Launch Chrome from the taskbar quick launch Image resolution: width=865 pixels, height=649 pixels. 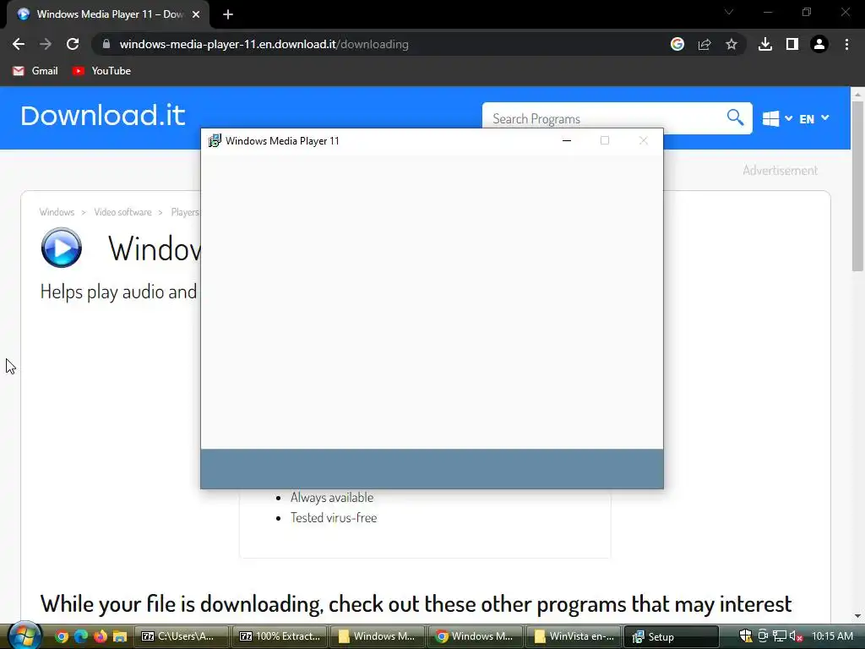point(62,636)
